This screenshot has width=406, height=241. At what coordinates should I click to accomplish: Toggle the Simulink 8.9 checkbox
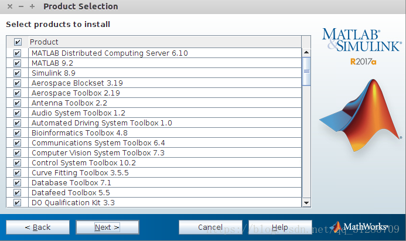click(17, 73)
